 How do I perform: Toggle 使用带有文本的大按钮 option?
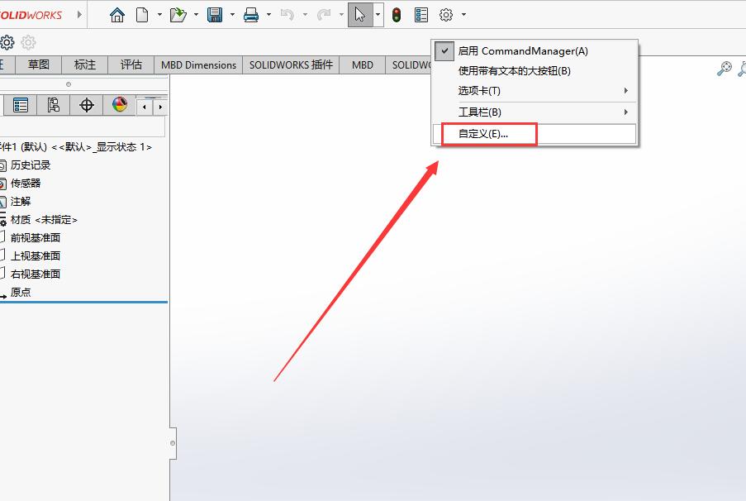pos(514,71)
